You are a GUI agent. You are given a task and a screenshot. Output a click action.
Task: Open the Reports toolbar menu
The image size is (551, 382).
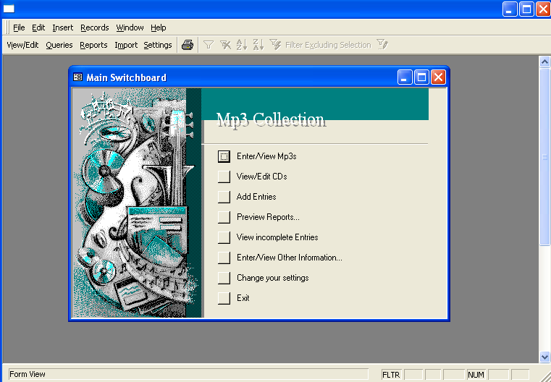point(93,45)
